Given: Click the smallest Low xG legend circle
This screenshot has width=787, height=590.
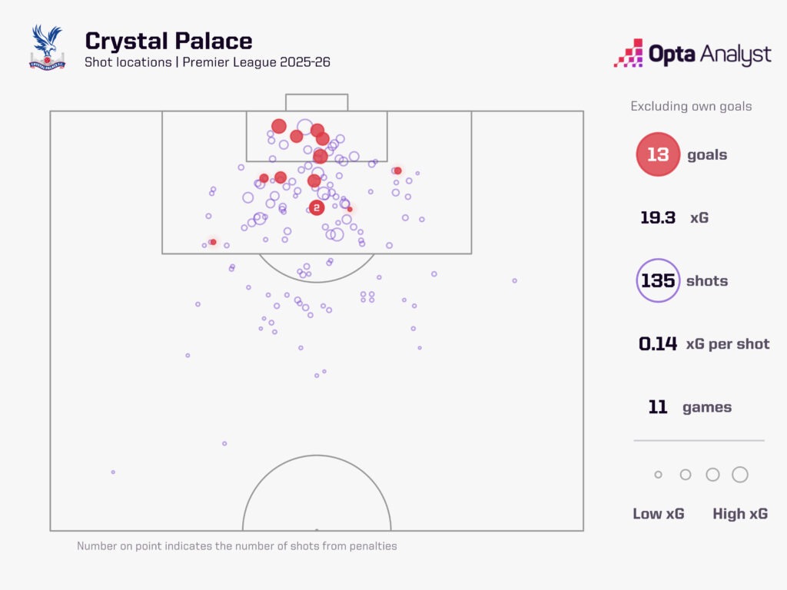Looking at the screenshot, I should 658,475.
